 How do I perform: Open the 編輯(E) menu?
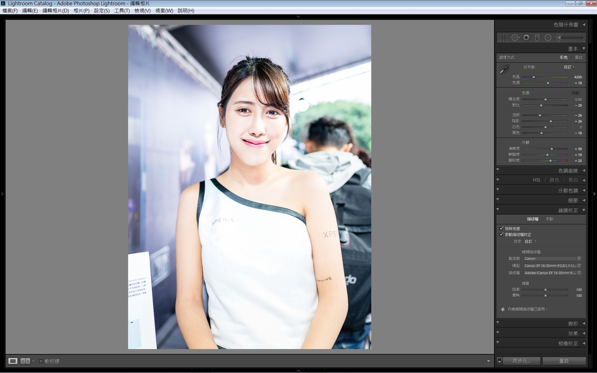[x=30, y=11]
